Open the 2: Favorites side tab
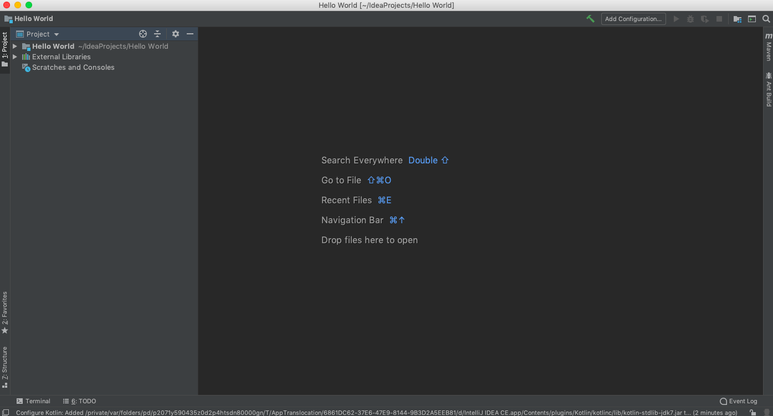This screenshot has width=773, height=416. point(5,312)
